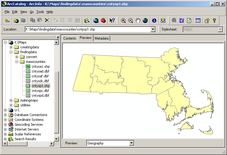
Task: Click the tree scrollbar down arrow
Action: coord(56,139)
